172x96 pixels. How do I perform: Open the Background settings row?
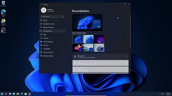coord(101,57)
